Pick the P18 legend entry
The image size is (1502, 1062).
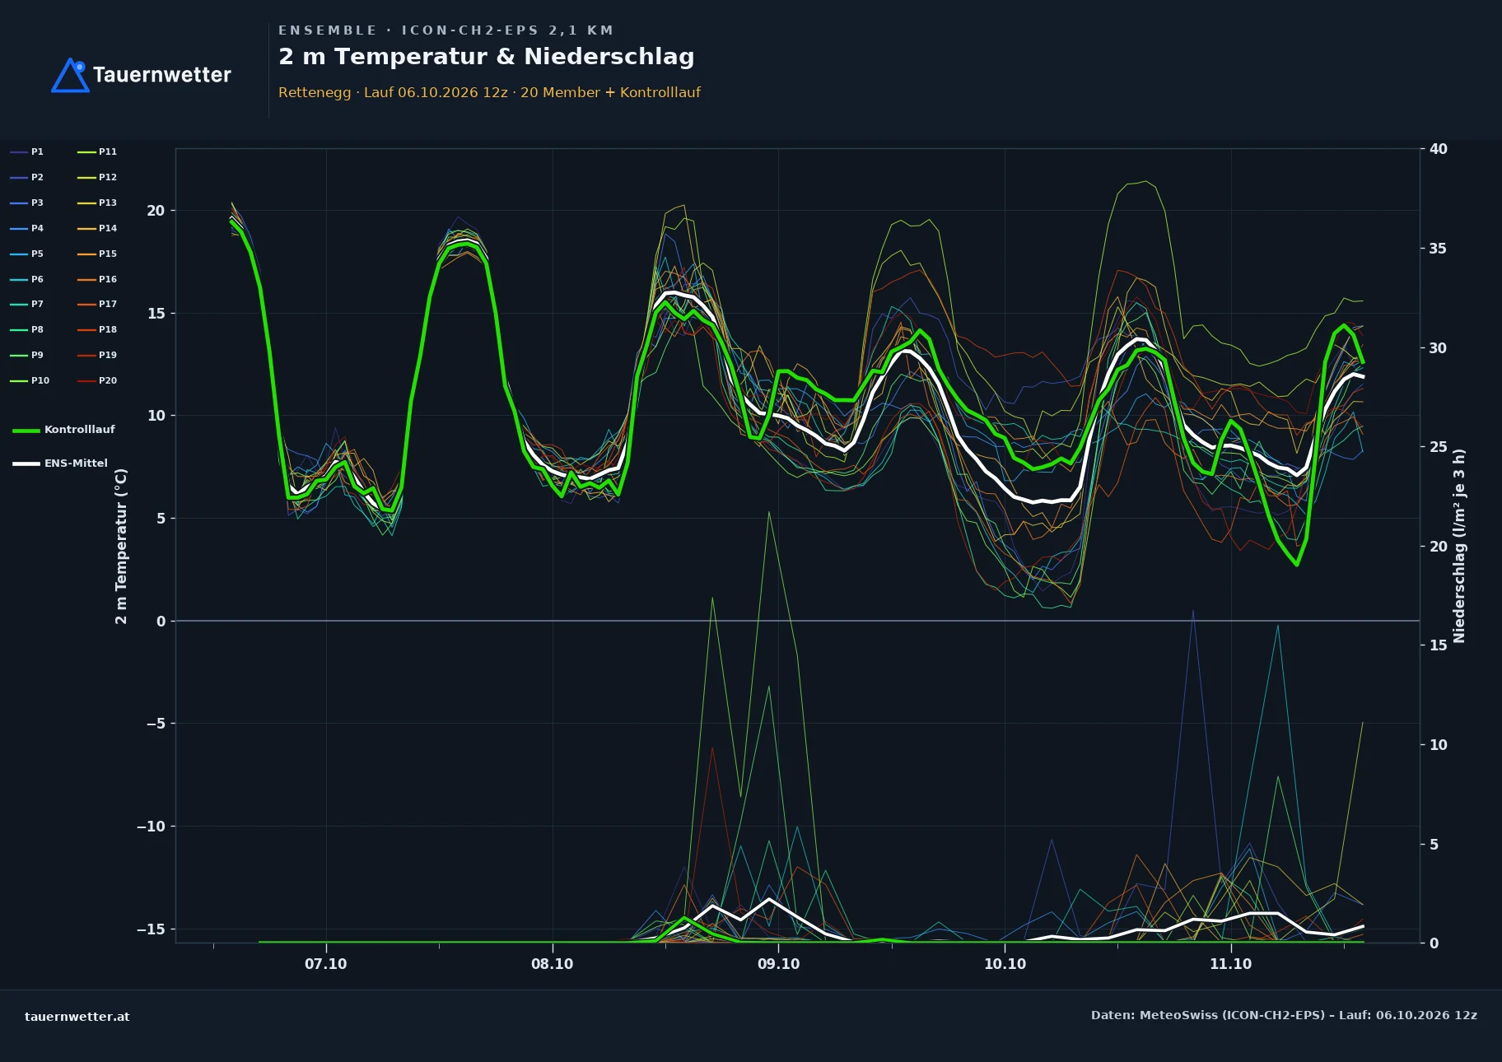pyautogui.click(x=97, y=329)
